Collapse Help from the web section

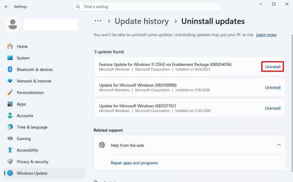(279, 145)
